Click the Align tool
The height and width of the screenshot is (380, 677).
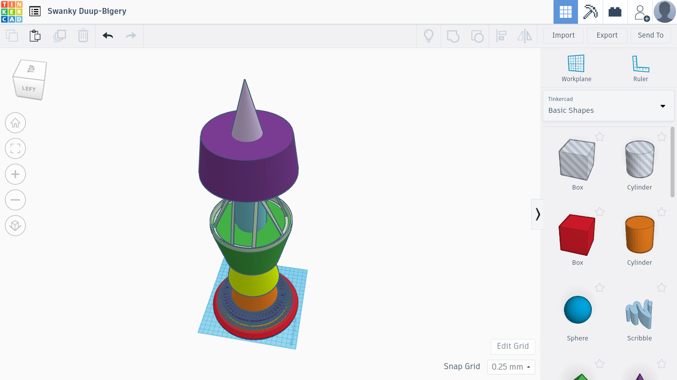point(501,36)
